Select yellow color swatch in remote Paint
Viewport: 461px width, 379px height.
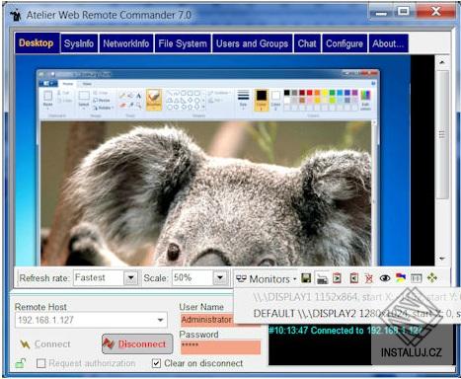point(325,93)
